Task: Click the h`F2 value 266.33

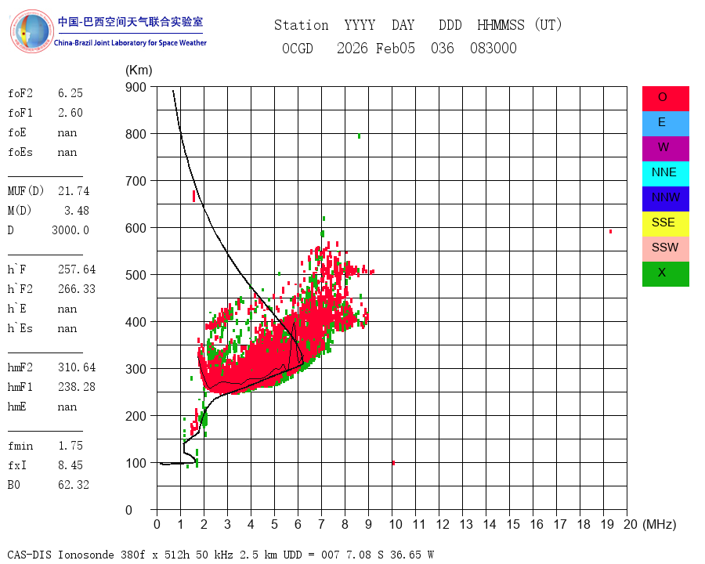Action: pyautogui.click(x=77, y=289)
